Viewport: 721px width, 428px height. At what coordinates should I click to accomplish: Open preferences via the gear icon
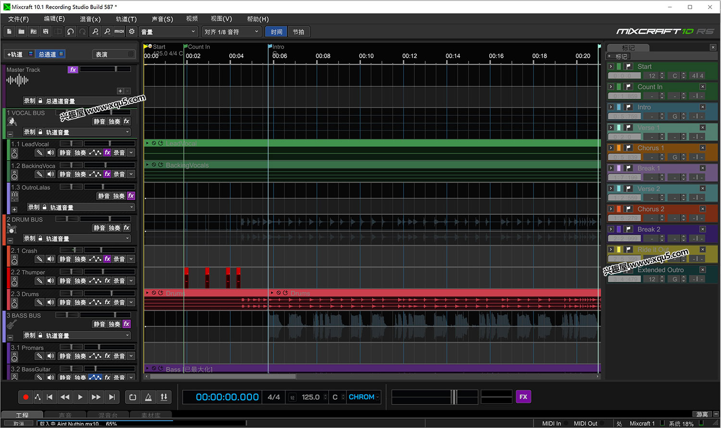tap(132, 32)
